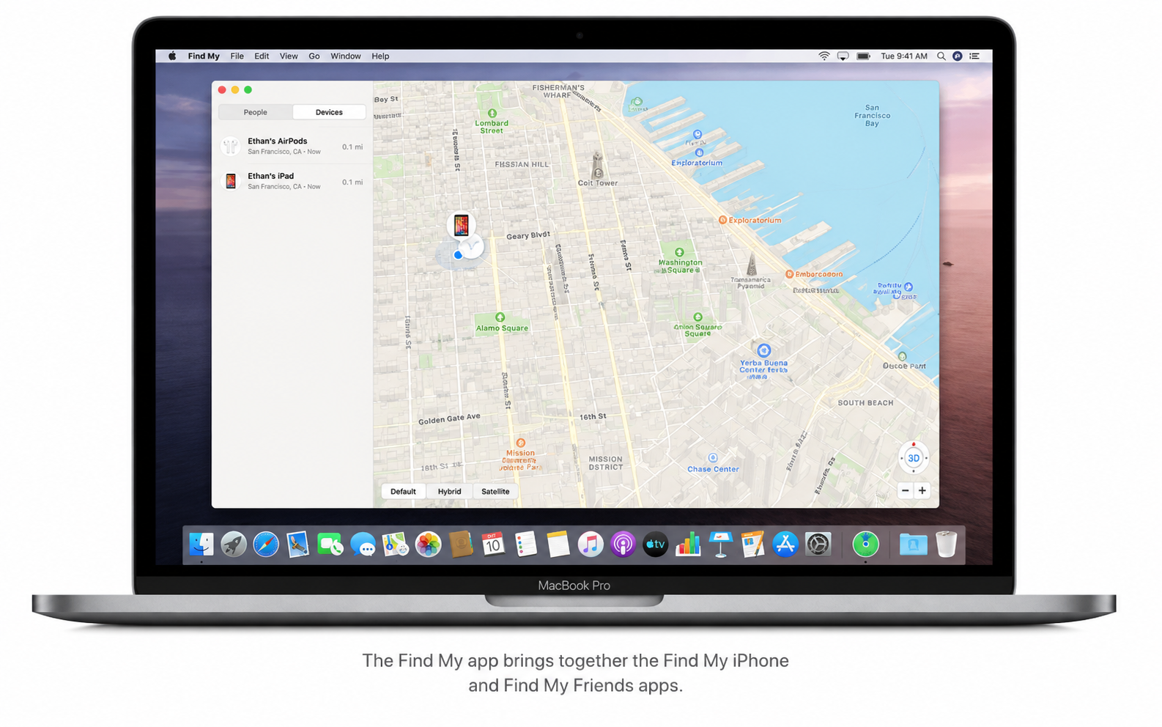Click Exploratorium orange marker on map
The image size is (1162, 727).
click(722, 220)
